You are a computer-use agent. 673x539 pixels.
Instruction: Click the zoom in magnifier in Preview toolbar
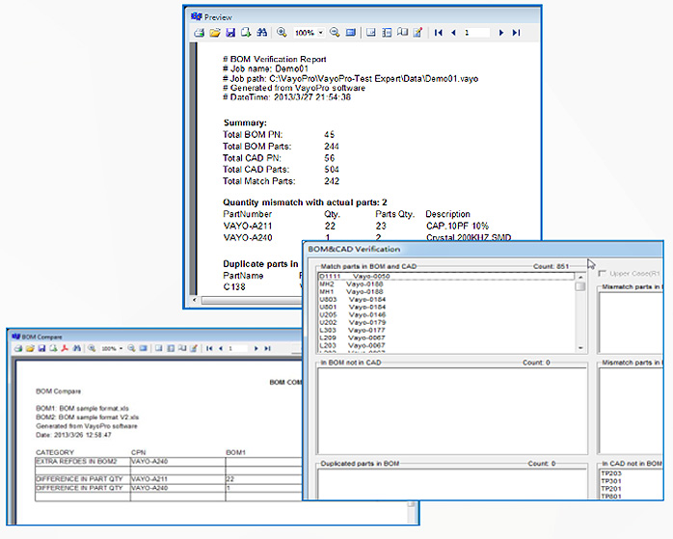[x=282, y=33]
